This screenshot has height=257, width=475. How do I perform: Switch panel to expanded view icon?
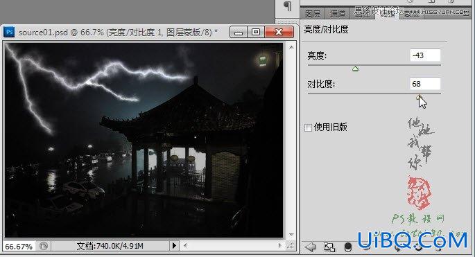(x=329, y=247)
